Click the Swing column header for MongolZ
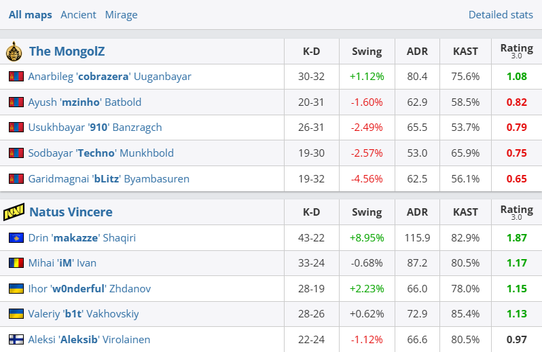 coord(367,52)
